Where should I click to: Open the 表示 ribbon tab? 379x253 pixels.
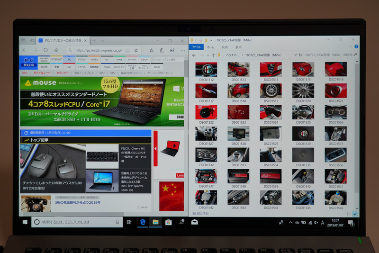click(x=239, y=47)
